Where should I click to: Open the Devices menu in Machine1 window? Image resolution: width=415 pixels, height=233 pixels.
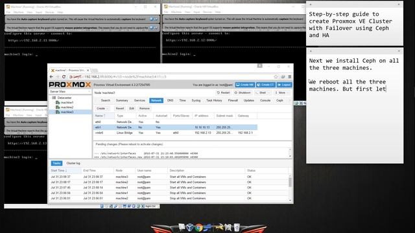(x=49, y=12)
